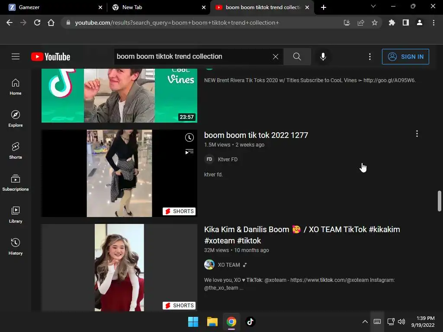This screenshot has width=443, height=332.
Task: Open the Windows Start menu
Action: tap(193, 322)
